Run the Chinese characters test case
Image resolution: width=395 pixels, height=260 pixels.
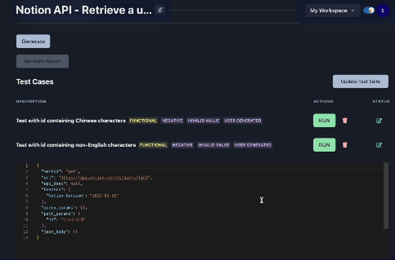pyautogui.click(x=324, y=121)
